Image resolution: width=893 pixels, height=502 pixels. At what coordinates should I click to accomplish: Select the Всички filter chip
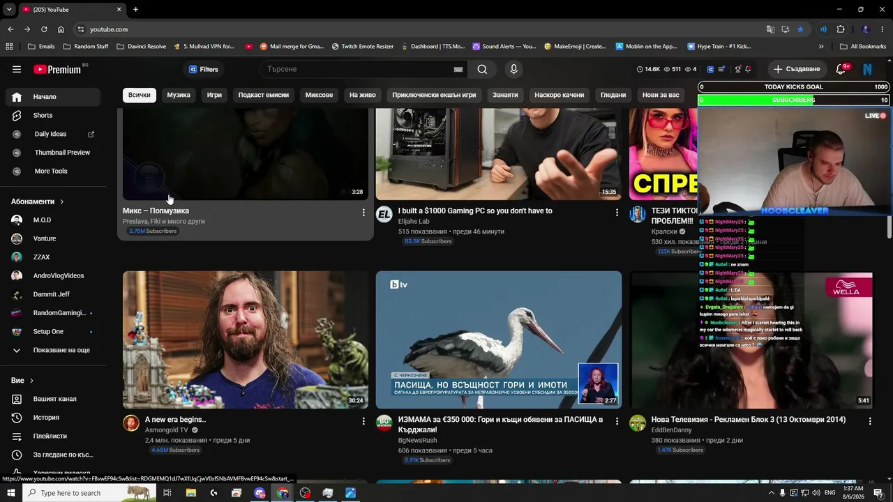[x=139, y=95]
